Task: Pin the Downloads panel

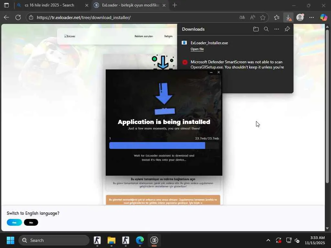Action: pos(287,29)
